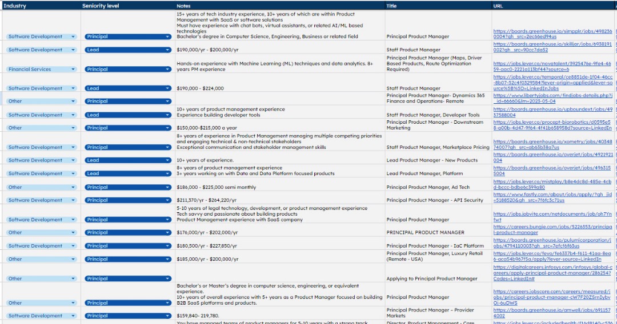This screenshot has width=617, height=324.
Task: Select the URL column header
Action: 553,6
